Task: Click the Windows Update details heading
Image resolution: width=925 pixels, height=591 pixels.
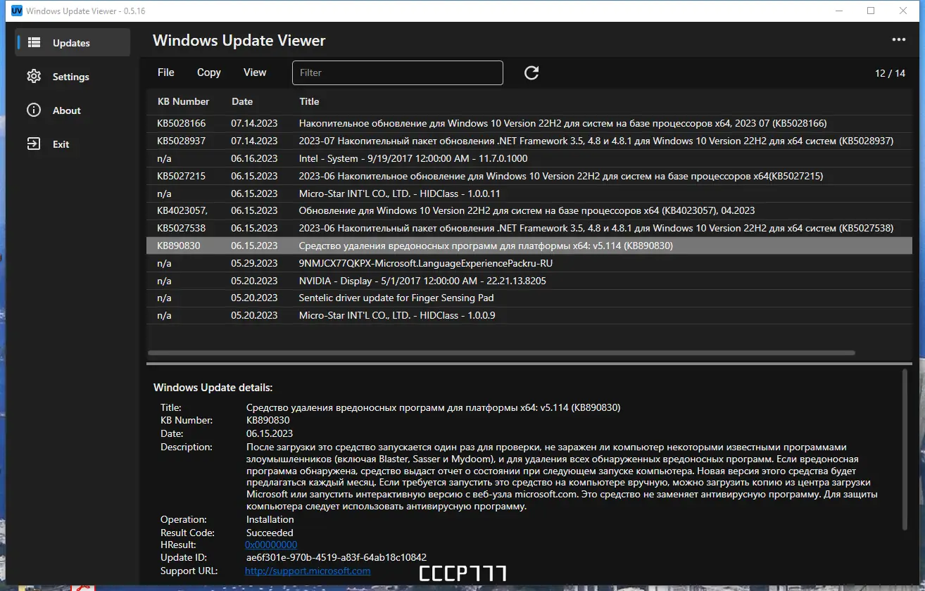Action: [x=213, y=388]
